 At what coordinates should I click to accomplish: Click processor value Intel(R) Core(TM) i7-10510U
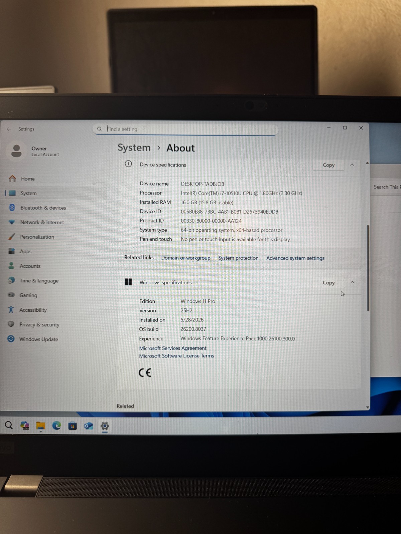coord(242,193)
